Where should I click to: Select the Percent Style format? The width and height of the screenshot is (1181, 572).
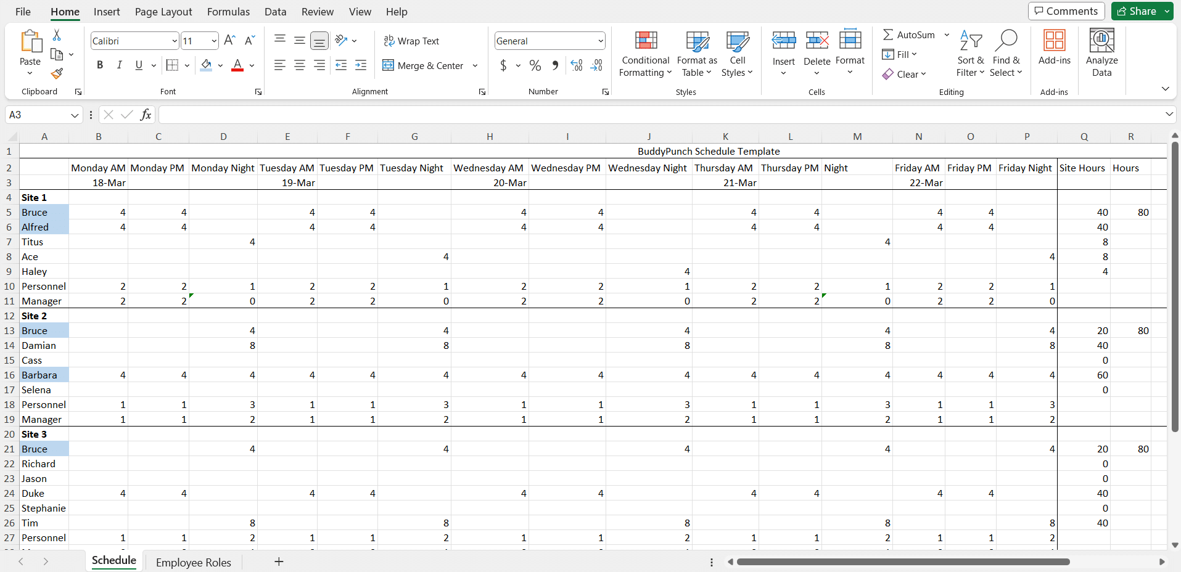coord(534,65)
